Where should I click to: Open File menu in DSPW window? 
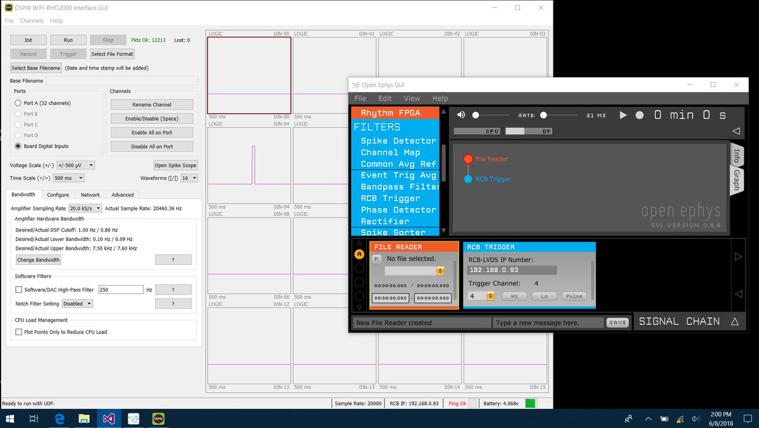click(9, 21)
